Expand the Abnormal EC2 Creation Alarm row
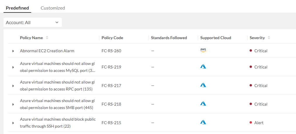Viewport: 296px width, 134px height. (13, 51)
